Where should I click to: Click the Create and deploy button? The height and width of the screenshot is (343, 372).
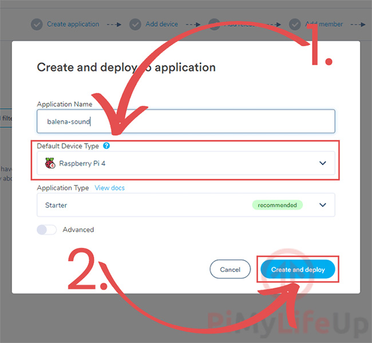tap(298, 269)
